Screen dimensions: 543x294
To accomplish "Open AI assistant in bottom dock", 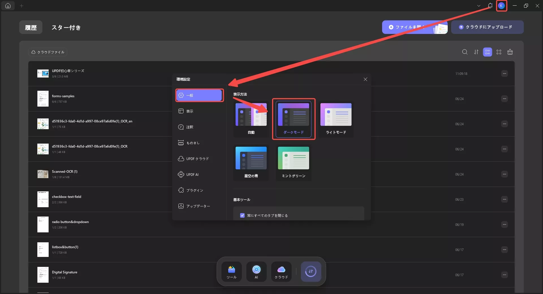I will coord(257,272).
